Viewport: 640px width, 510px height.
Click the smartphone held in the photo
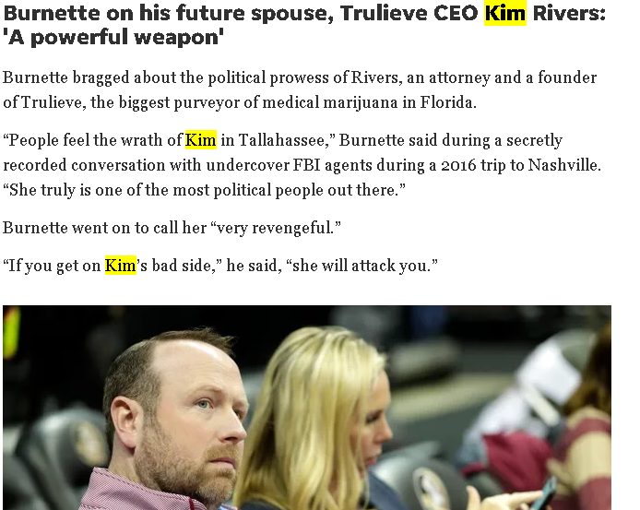tap(544, 495)
